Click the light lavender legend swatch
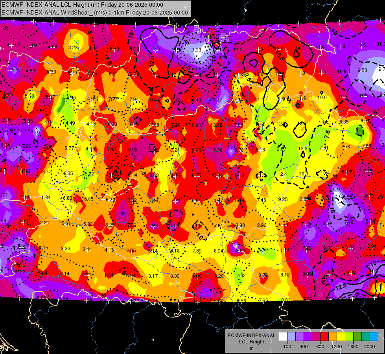Image resolution: width=385 pixels, height=354 pixels. [291, 337]
